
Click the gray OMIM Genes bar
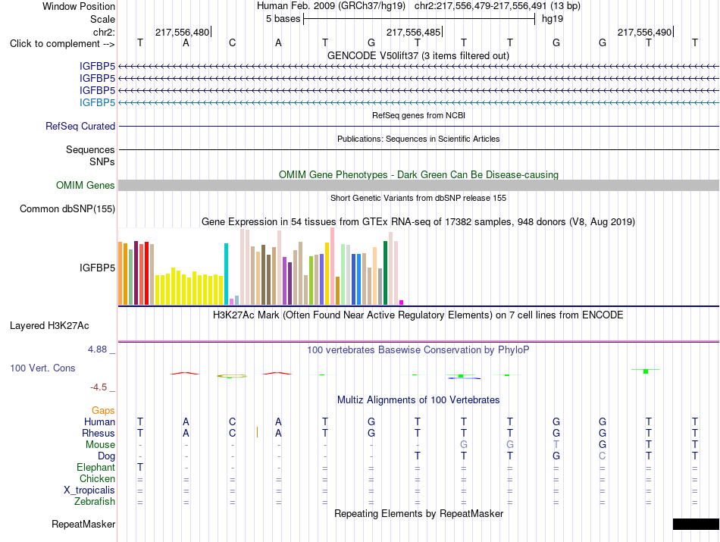[x=419, y=185]
